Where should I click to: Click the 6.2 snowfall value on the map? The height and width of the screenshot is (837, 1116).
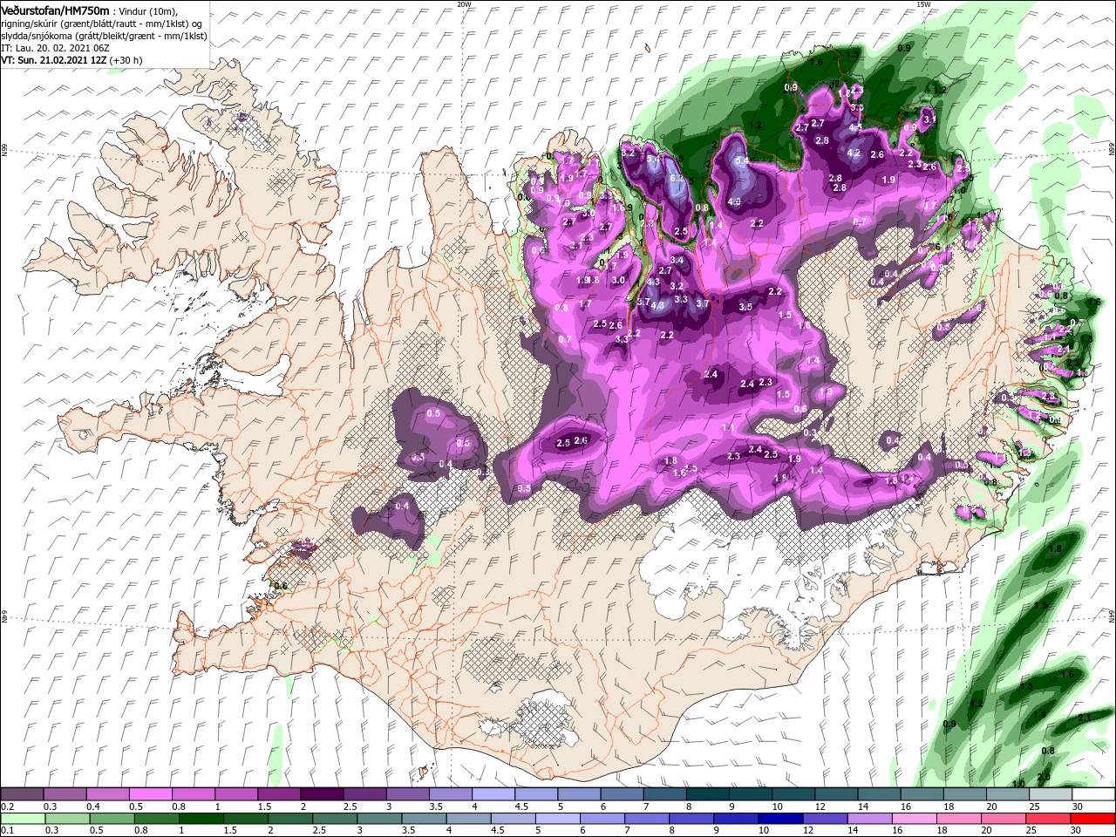click(676, 178)
